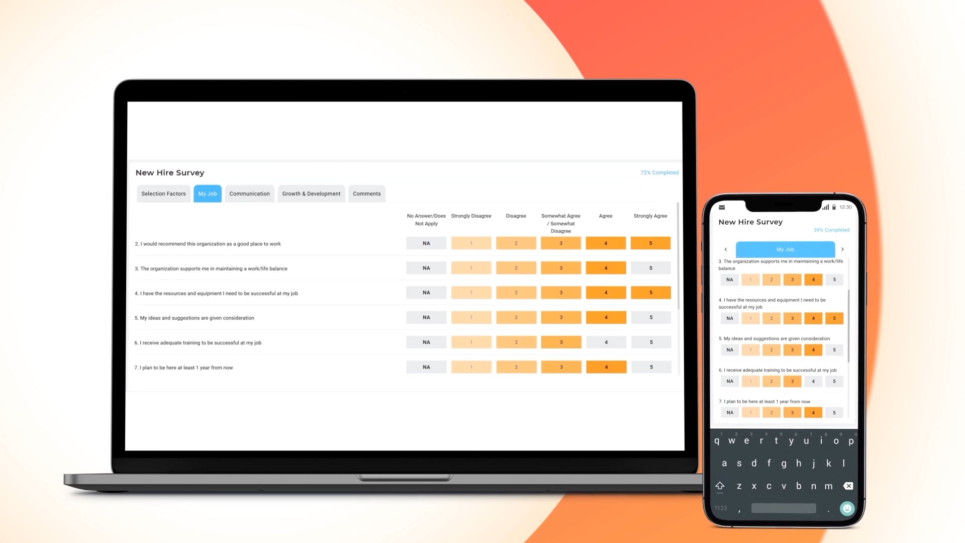Select rating 3 for question 6
This screenshot has width=965, height=543.
coord(561,342)
